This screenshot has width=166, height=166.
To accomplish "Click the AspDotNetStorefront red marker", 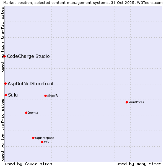I will [5, 84].
